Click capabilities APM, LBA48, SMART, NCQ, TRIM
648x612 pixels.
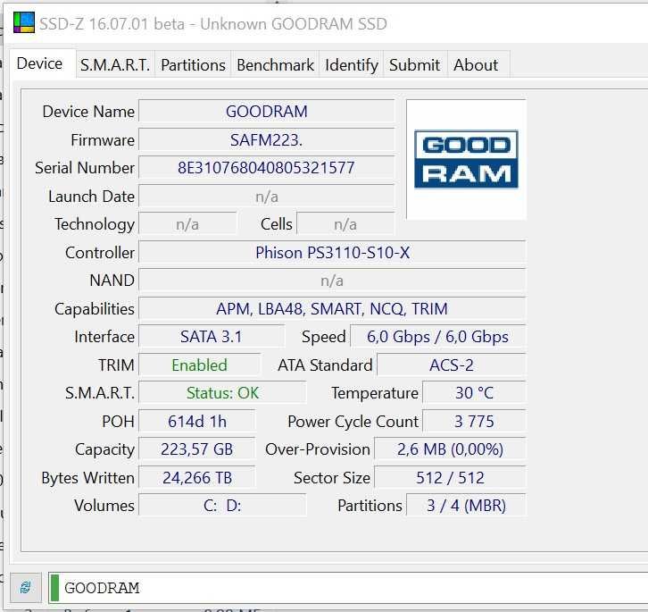point(332,309)
